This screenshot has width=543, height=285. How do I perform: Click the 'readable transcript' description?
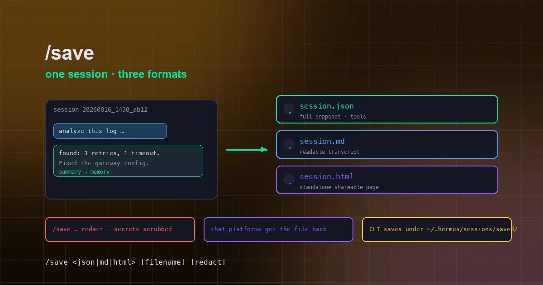329,152
